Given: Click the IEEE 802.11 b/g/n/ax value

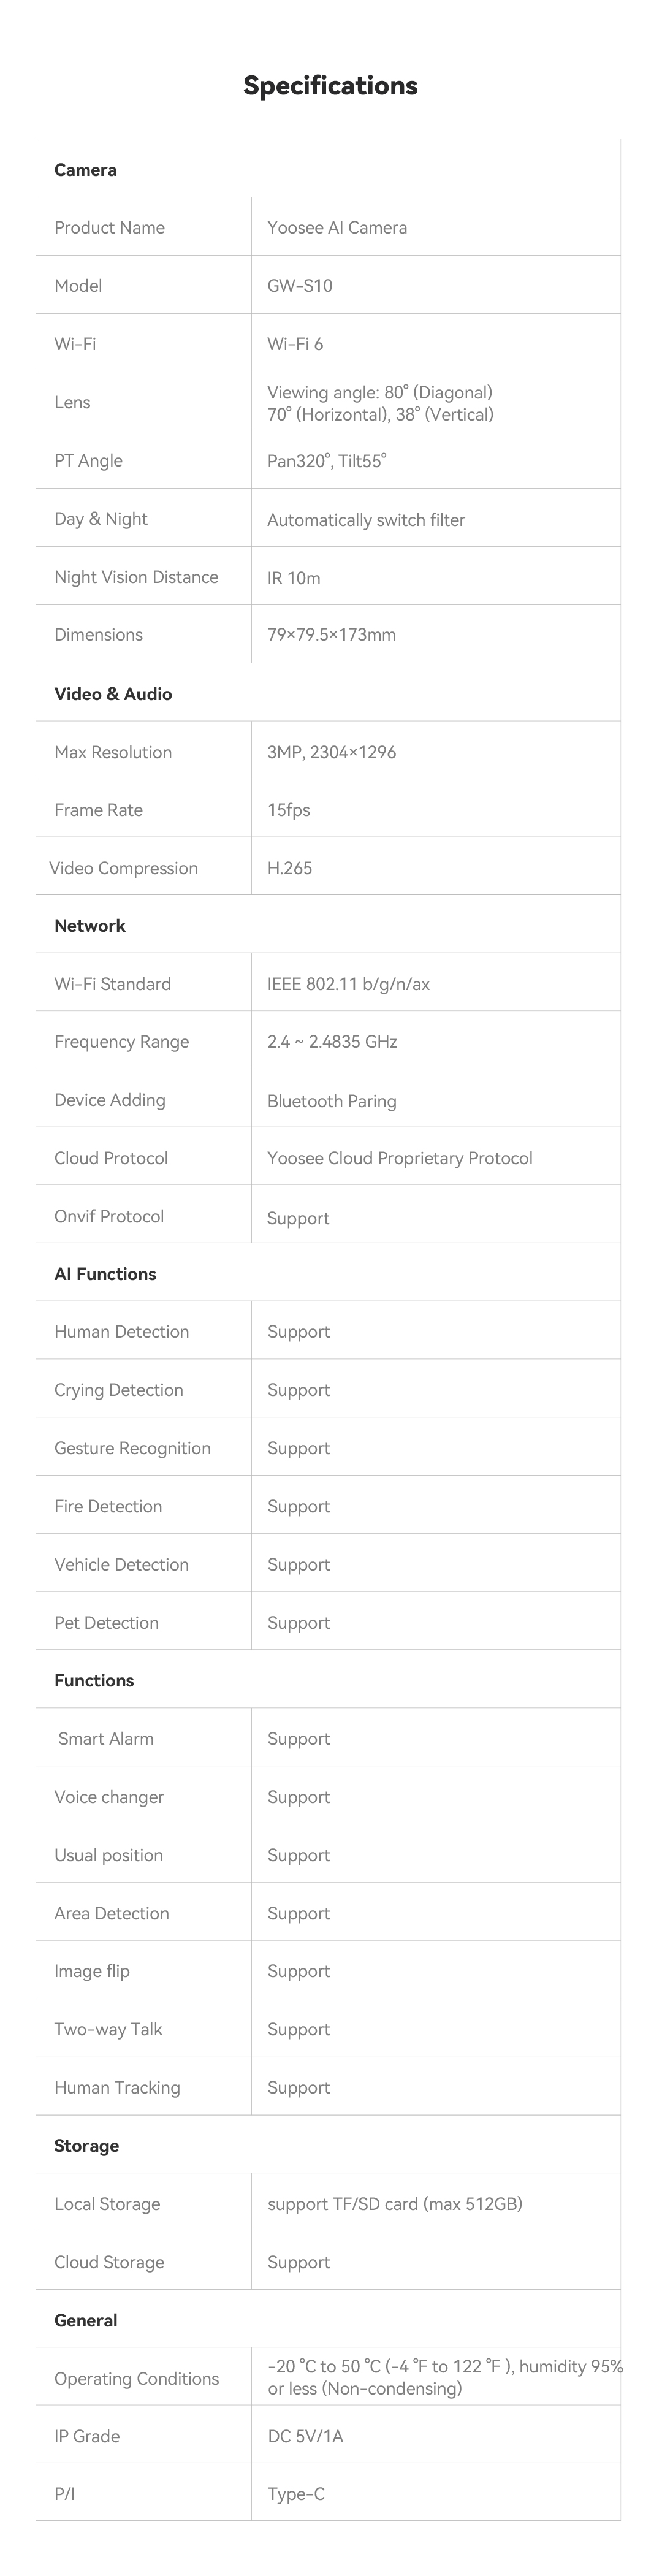Looking at the screenshot, I should pos(348,984).
